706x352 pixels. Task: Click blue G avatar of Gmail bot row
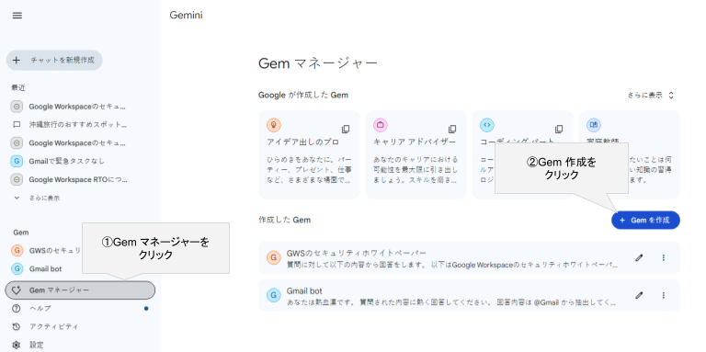[x=273, y=295]
